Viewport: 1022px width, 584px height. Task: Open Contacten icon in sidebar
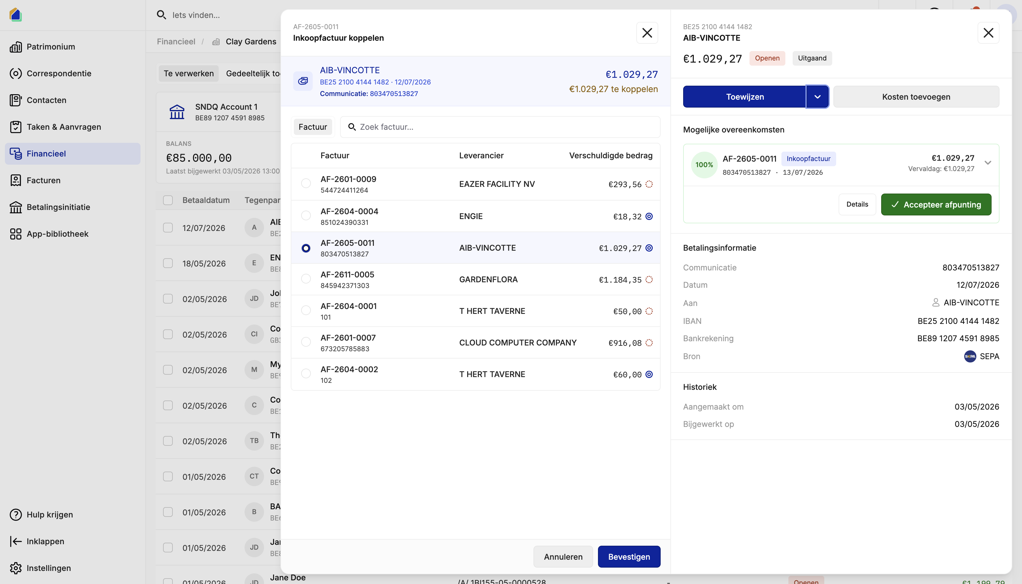coord(16,100)
